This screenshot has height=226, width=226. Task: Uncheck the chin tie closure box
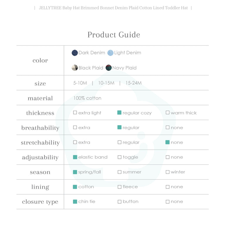click(x=75, y=202)
